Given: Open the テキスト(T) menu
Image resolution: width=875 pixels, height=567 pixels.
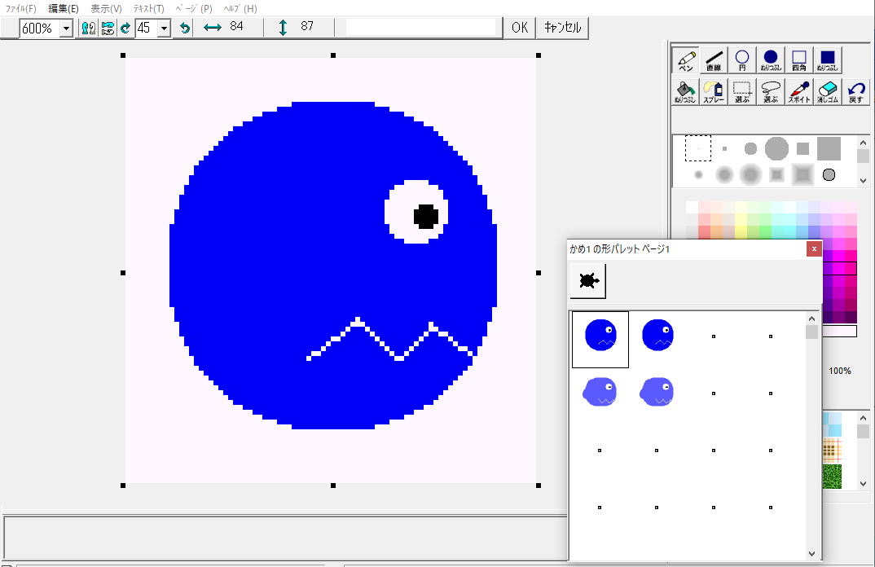Looking at the screenshot, I should click(x=148, y=8).
